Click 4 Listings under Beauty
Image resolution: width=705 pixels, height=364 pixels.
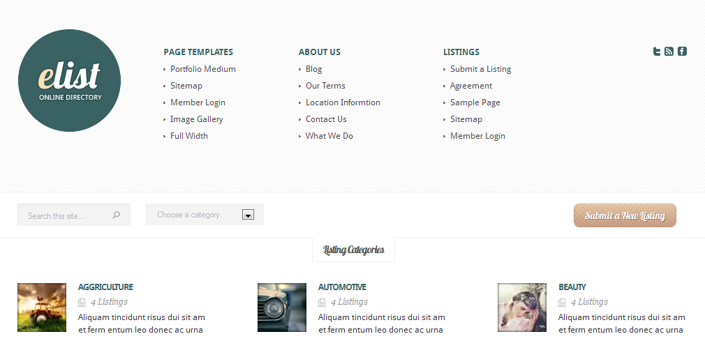[589, 302]
